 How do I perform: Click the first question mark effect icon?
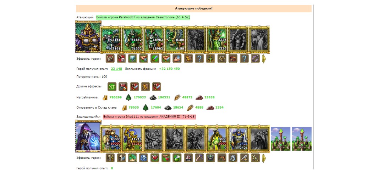[x=199, y=59]
